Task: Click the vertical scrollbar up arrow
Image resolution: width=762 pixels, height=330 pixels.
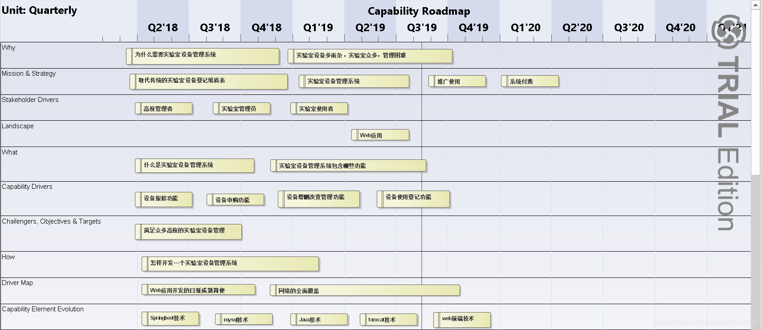Action: pos(756,5)
